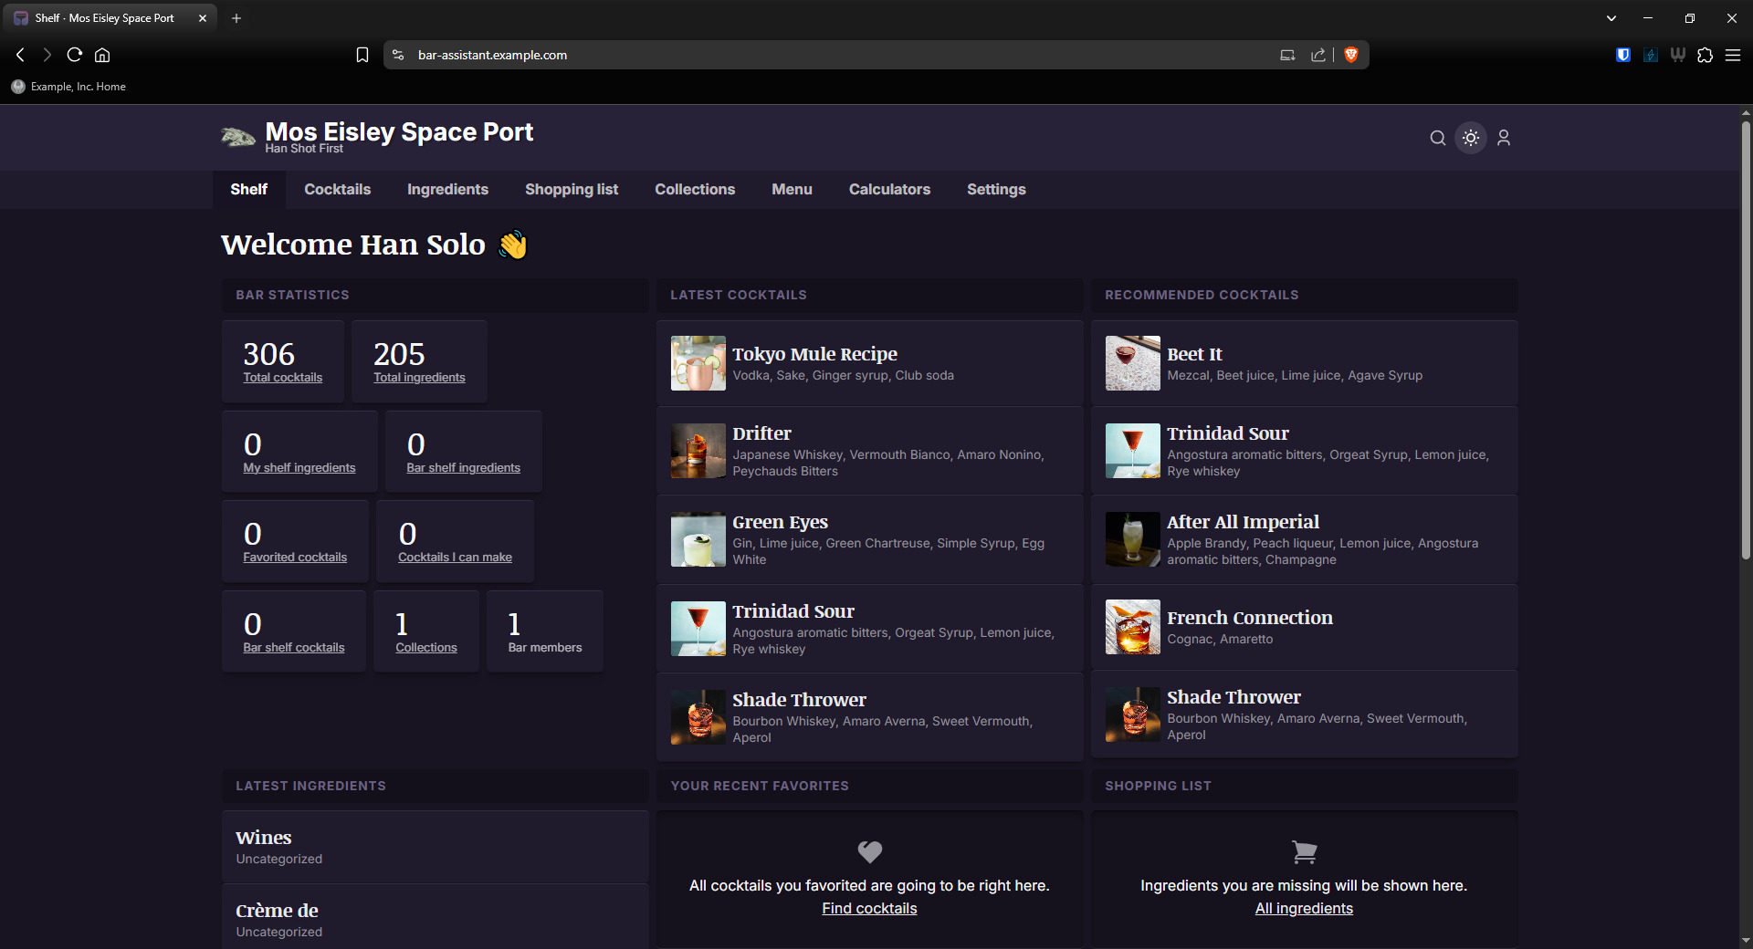The width and height of the screenshot is (1753, 949).
Task: Open the Shopping list tab
Action: tap(571, 189)
